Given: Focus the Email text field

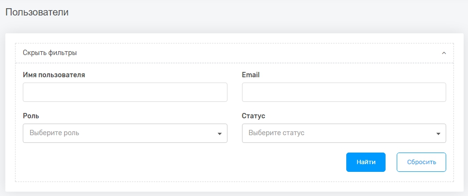Looking at the screenshot, I should coord(344,92).
